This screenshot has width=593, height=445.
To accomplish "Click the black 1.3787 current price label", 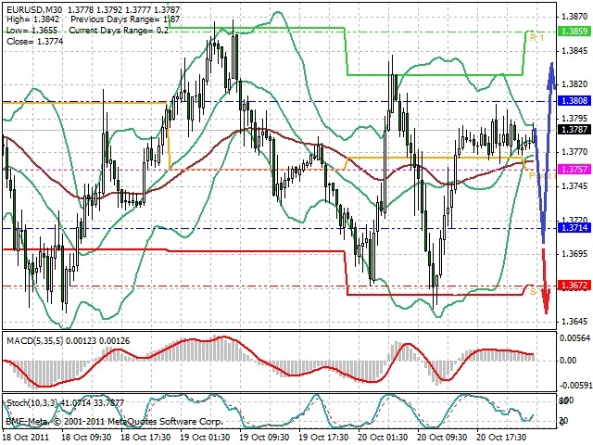I will point(574,130).
